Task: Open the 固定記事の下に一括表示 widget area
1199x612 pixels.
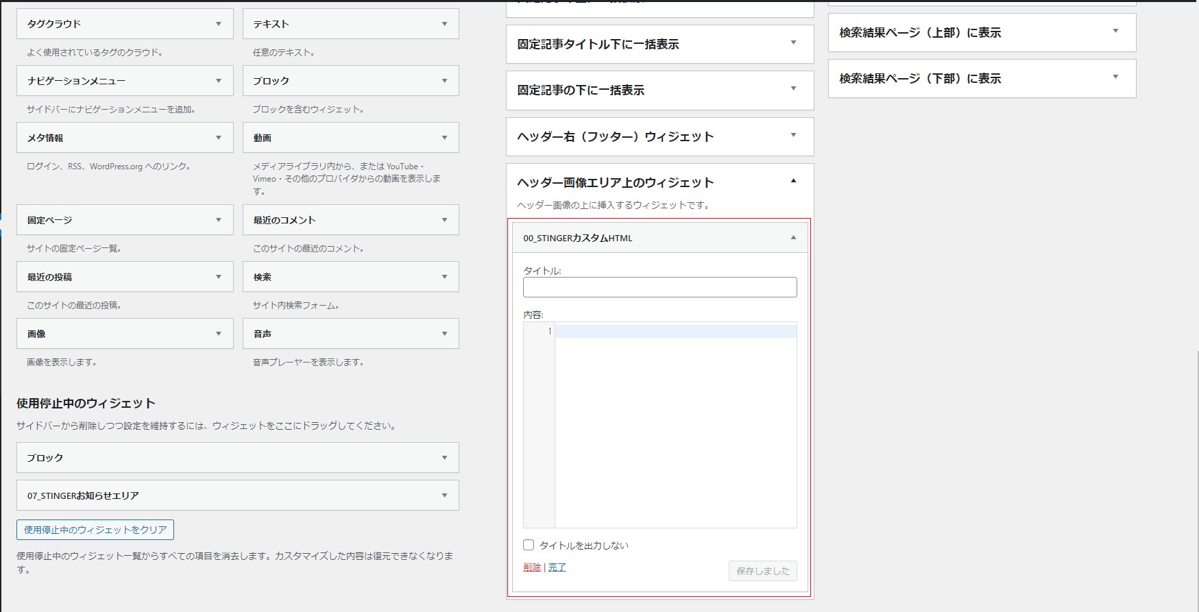Action: (793, 89)
